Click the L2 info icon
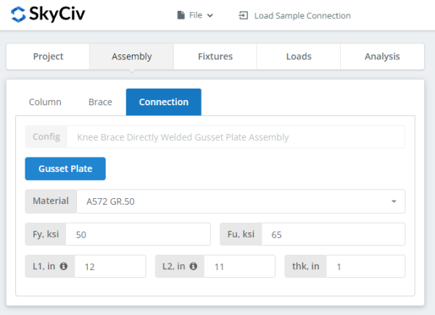This screenshot has height=315, width=435. 194,266
